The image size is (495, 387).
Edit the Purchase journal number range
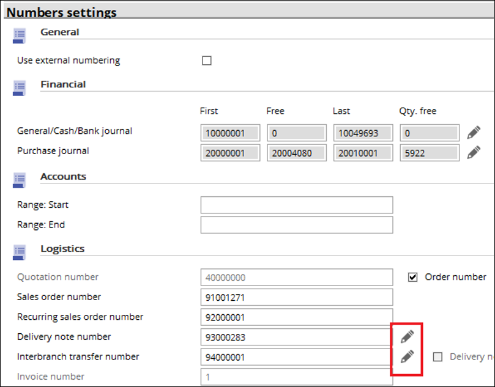tap(474, 152)
